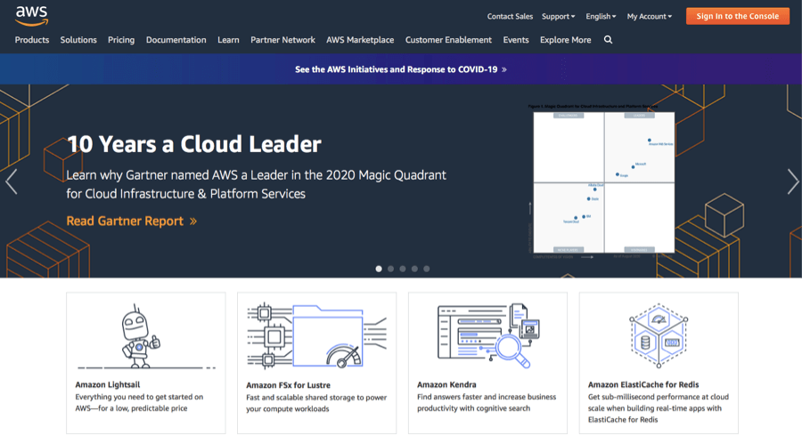Open the Amazon ElastiCache for Redis title

point(642,385)
